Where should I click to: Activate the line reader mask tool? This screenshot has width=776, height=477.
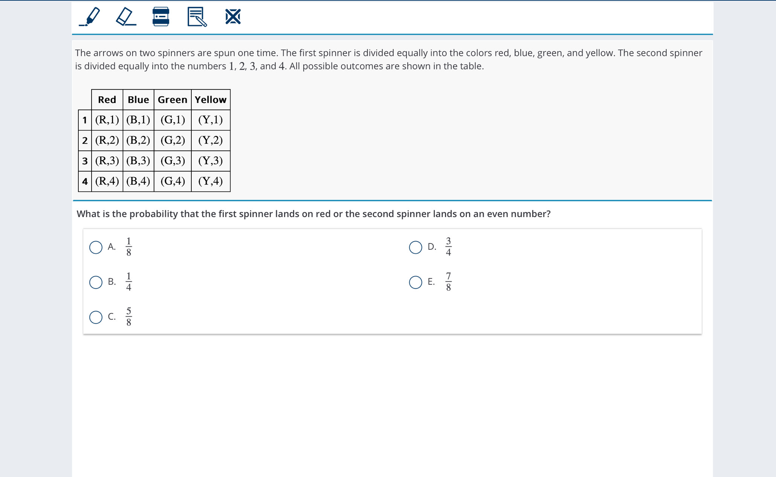click(x=161, y=17)
